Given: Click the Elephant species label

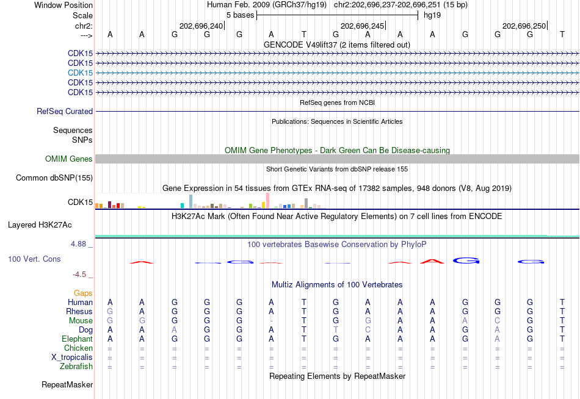Looking at the screenshot, I should pos(77,339).
